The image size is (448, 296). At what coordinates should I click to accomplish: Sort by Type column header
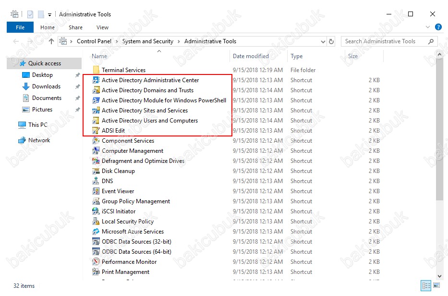pos(297,56)
